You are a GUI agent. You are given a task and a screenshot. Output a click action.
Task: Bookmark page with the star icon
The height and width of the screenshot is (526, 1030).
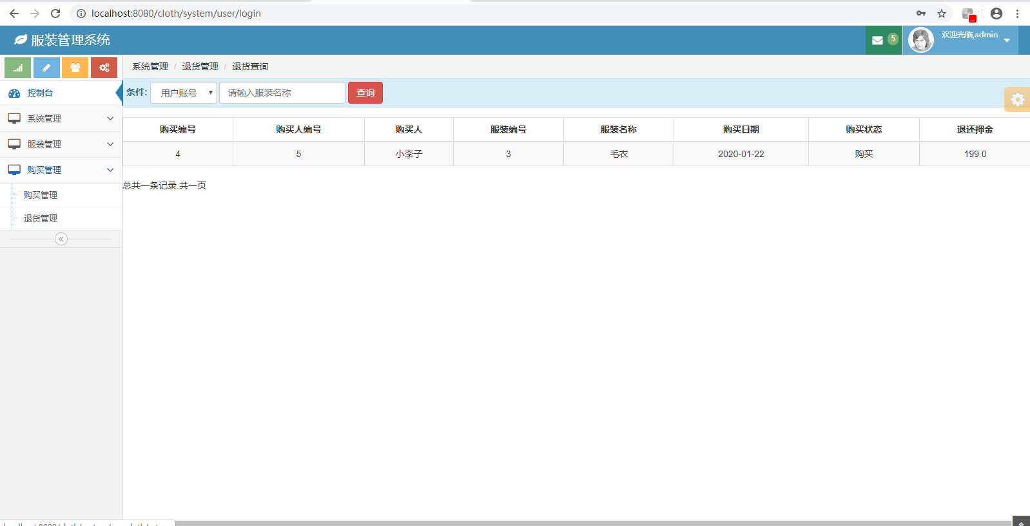[942, 14]
